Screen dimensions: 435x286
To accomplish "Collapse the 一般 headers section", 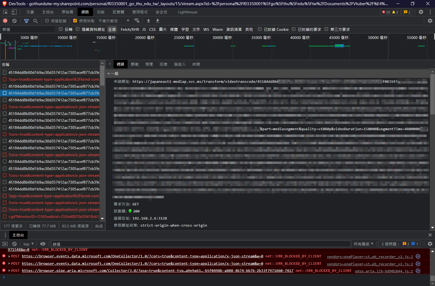I will pos(109,74).
